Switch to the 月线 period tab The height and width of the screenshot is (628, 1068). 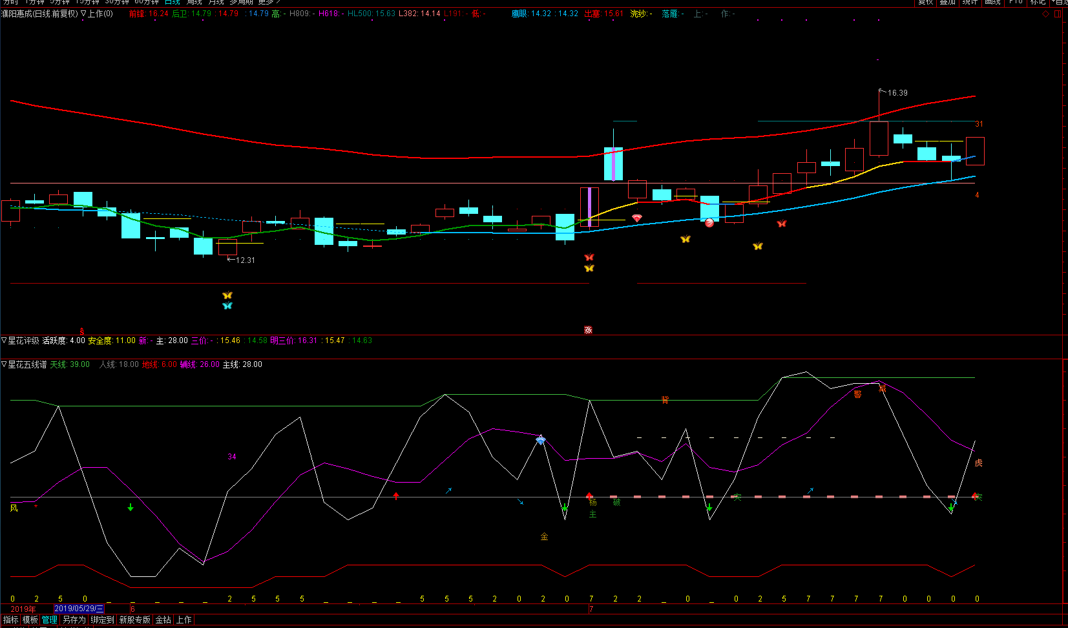tap(216, 3)
